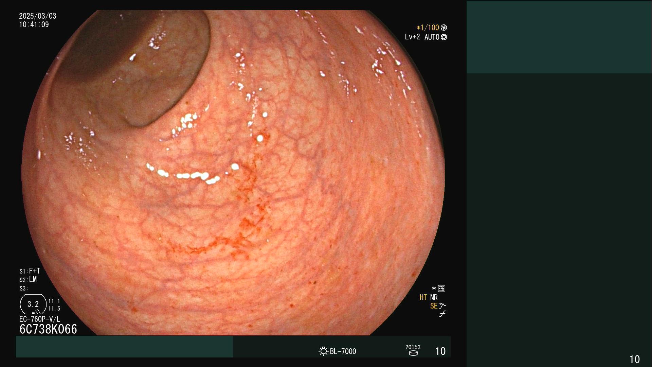Click the time stamp 10:41:09
Screen dimensions: 652x367
[x=34, y=24]
